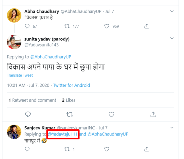Share sunita yadav's main tweet

click(x=153, y=114)
